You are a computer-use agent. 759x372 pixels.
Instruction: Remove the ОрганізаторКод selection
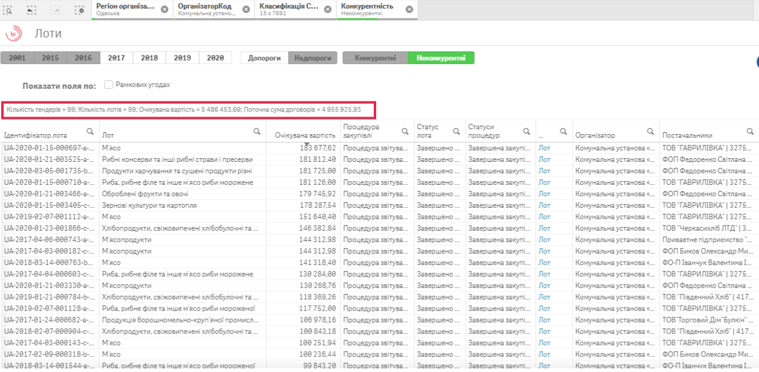point(246,9)
